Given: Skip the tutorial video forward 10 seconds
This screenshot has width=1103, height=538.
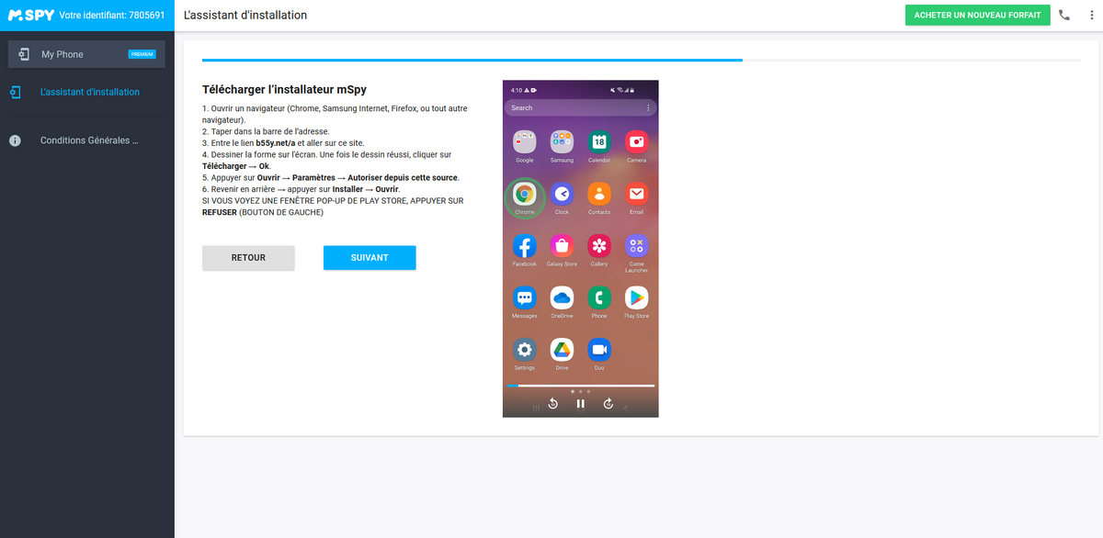Looking at the screenshot, I should click(x=608, y=404).
